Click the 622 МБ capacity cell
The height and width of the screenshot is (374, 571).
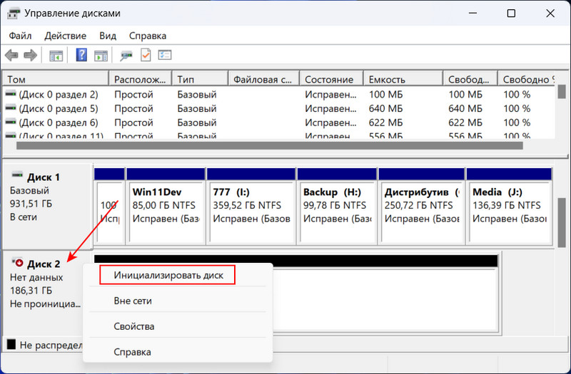tap(385, 123)
